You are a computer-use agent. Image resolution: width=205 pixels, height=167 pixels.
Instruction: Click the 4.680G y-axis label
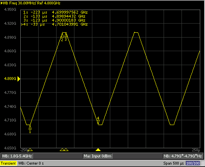[10, 134]
